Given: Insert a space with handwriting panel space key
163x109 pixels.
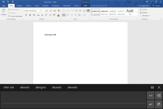Looking at the screenshot, I should (x=151, y=95).
